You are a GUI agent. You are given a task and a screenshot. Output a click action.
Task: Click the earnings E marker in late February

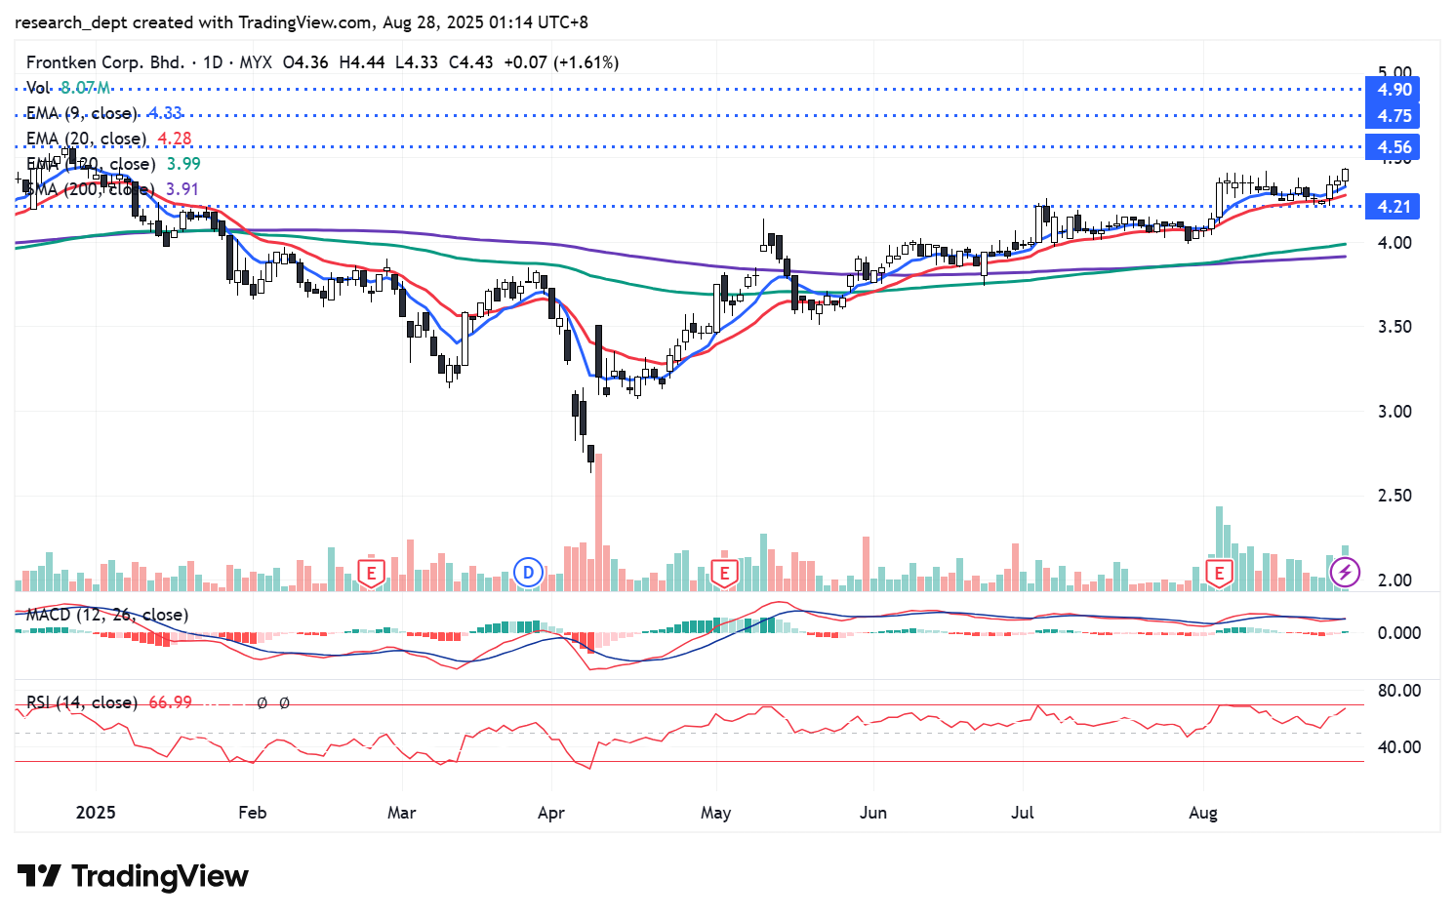coord(371,573)
